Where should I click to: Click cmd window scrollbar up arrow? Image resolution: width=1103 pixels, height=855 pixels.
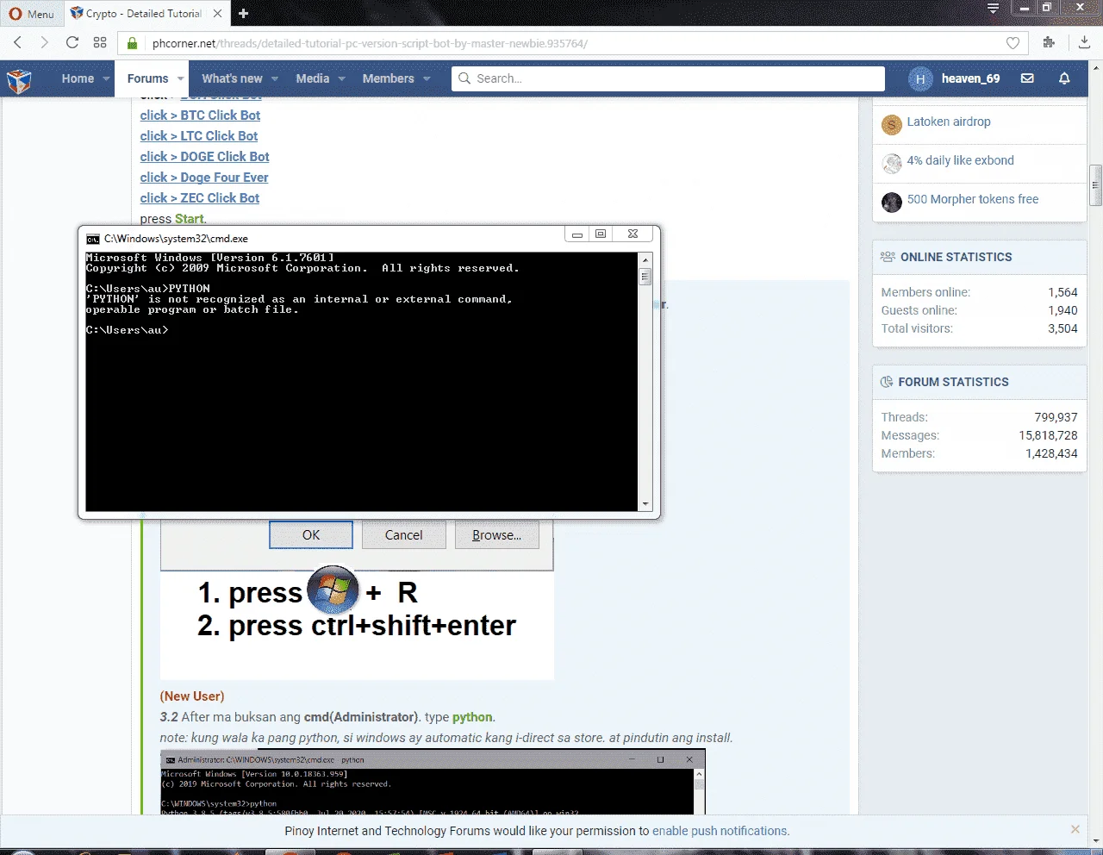coord(645,259)
